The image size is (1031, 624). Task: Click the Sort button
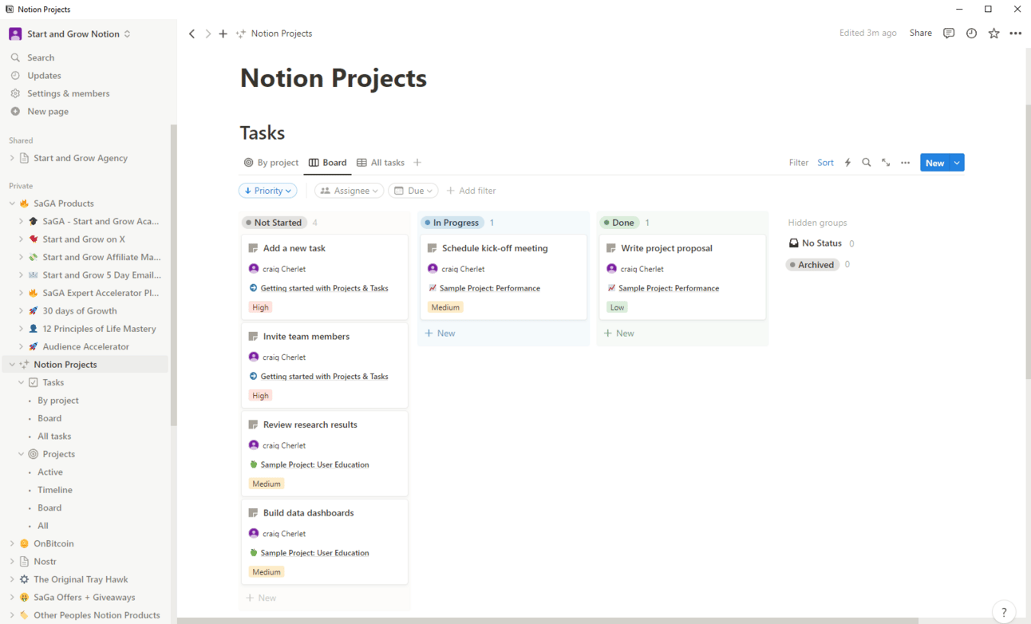click(825, 163)
